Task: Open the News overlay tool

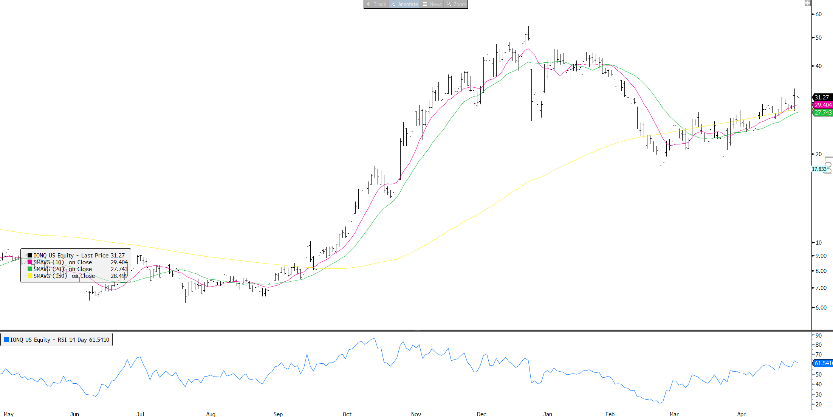Action: (x=432, y=4)
